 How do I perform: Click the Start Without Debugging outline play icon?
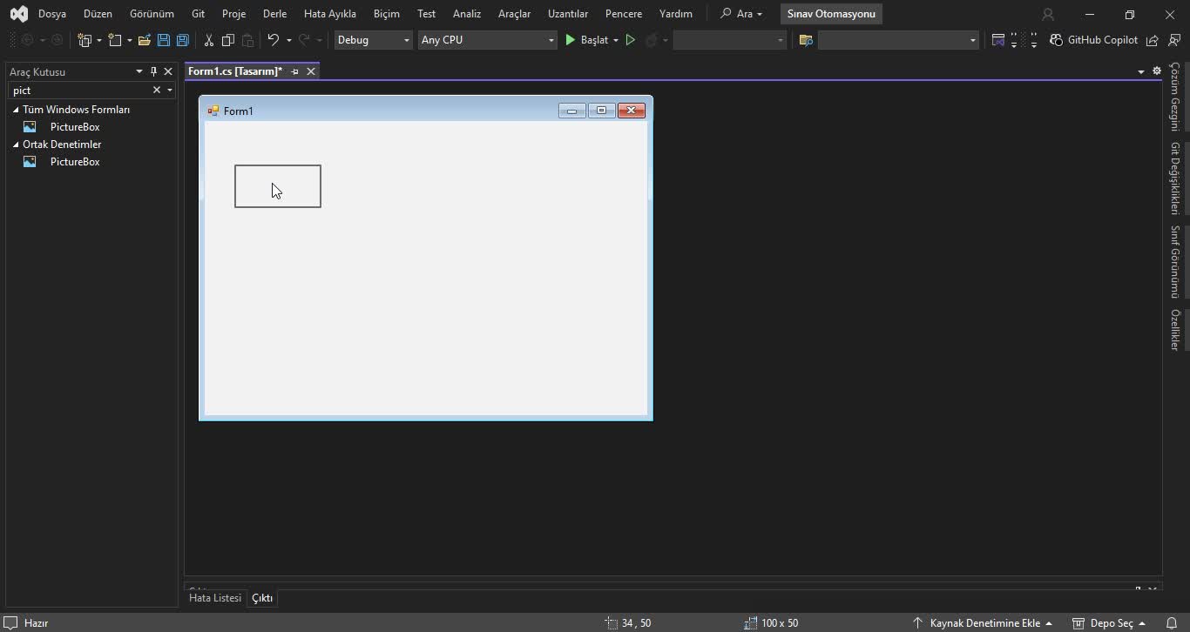631,40
